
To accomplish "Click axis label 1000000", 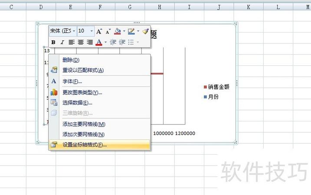I will (163, 133).
